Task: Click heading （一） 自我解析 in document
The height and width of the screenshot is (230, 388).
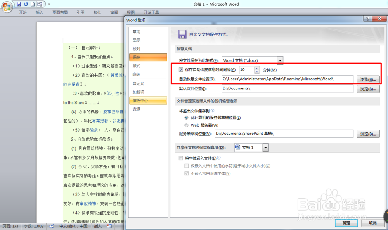Action: [84, 48]
